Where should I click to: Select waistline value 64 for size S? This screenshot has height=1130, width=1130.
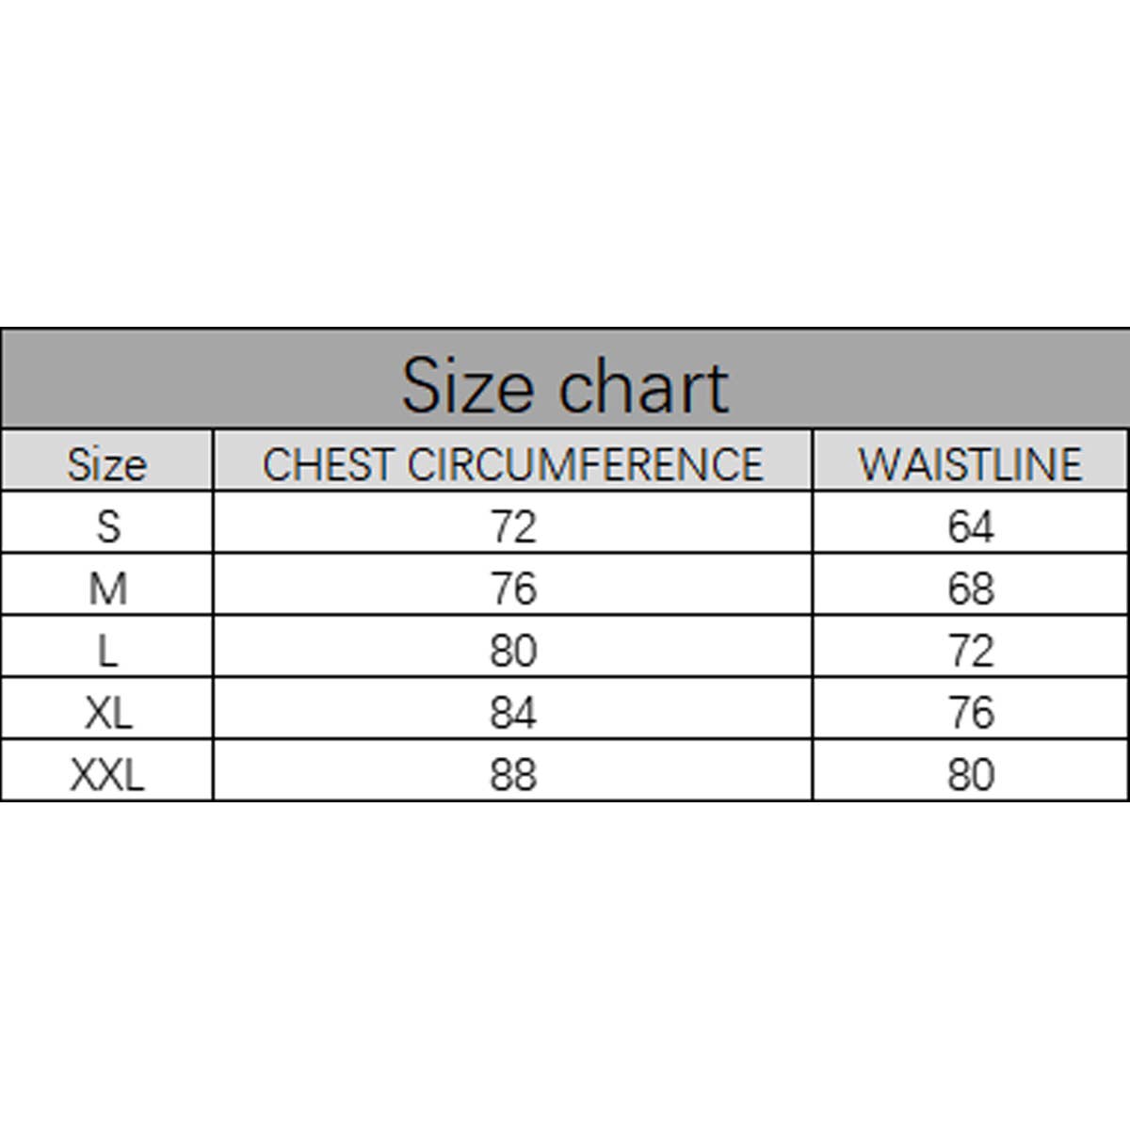click(x=971, y=525)
